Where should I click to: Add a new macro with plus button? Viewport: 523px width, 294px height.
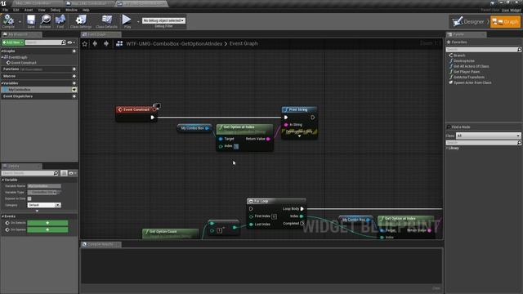point(74,76)
